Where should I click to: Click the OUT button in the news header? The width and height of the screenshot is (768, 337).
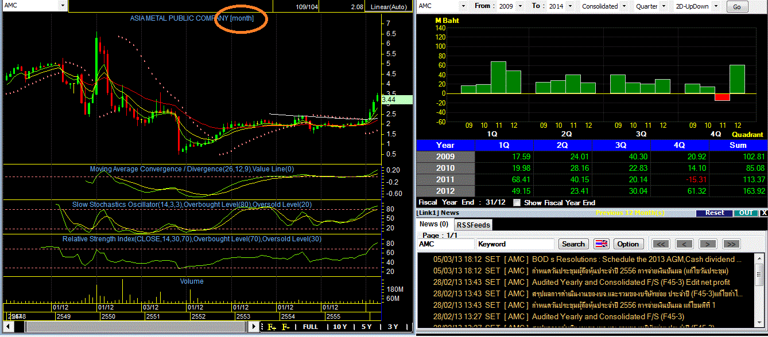click(746, 213)
